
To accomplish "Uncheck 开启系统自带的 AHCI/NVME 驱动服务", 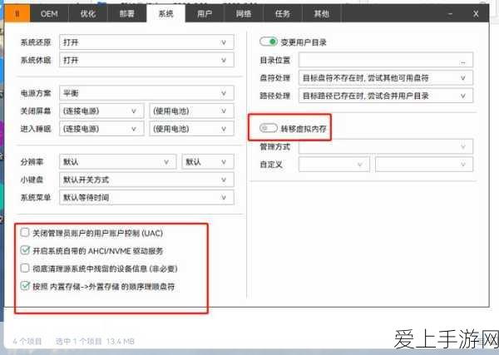I will 25,250.
